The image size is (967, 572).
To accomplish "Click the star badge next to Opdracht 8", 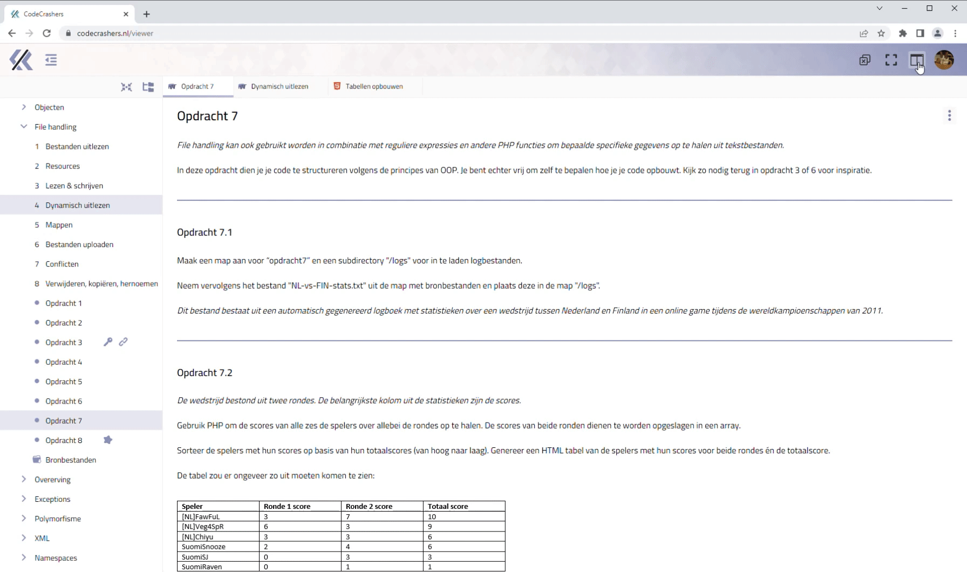I will pos(108,440).
